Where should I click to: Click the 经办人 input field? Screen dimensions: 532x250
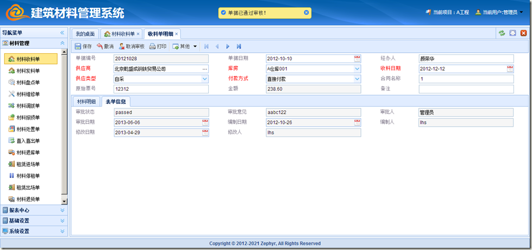[466, 59]
